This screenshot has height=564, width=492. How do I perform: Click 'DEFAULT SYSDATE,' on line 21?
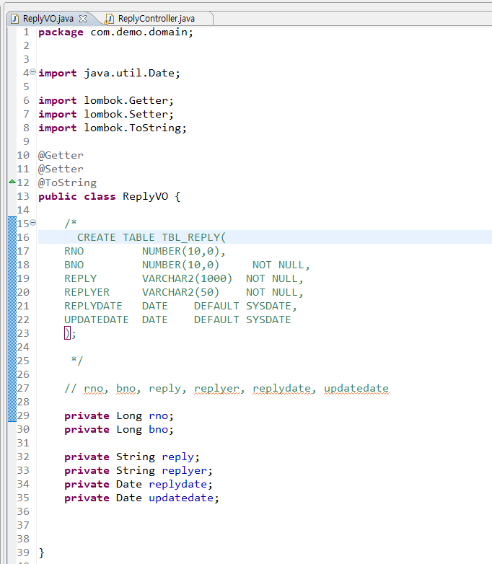click(245, 306)
